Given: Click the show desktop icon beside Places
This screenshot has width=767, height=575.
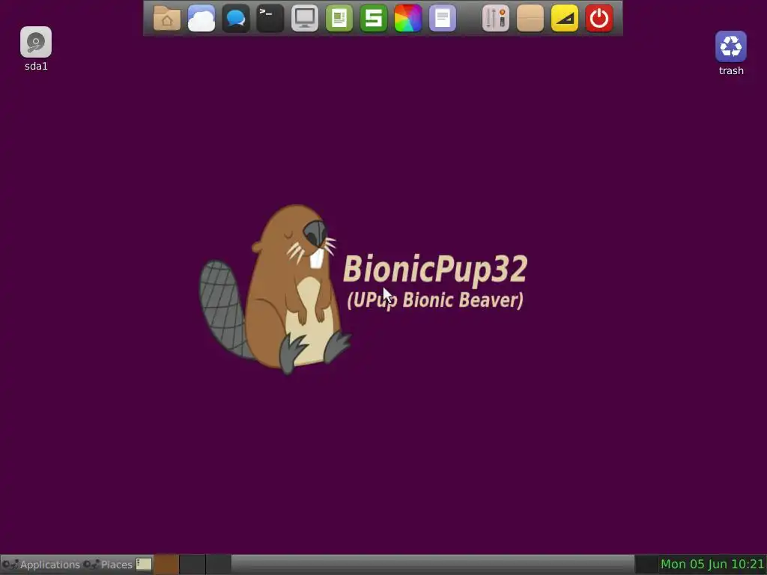Looking at the screenshot, I should point(143,565).
